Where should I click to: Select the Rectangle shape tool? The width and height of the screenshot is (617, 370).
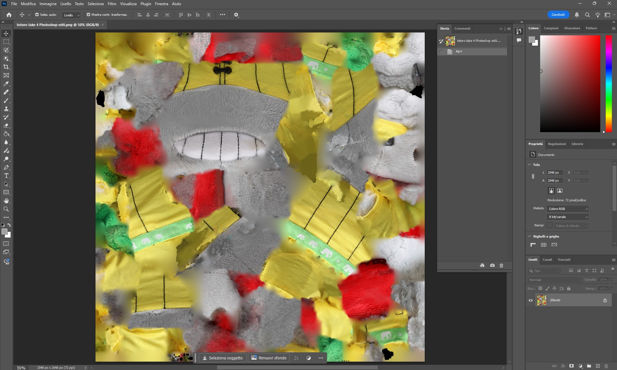6,192
